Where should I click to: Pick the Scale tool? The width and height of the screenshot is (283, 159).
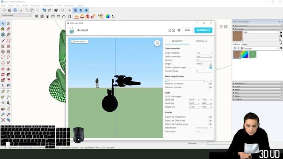(x=3, y=80)
